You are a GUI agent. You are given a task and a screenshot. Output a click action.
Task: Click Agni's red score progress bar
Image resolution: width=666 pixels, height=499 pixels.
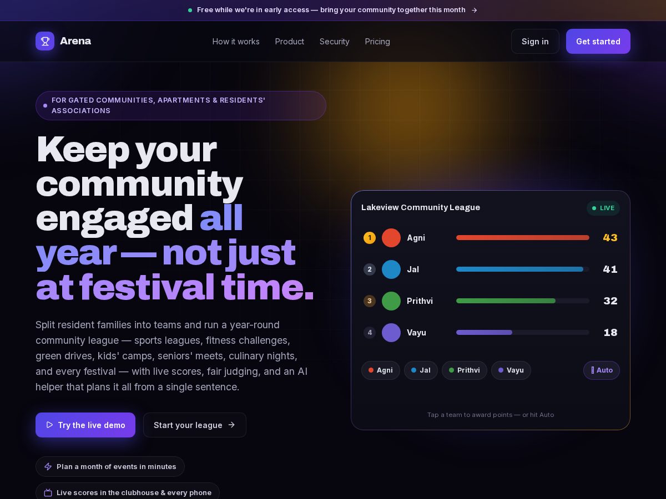(523, 238)
